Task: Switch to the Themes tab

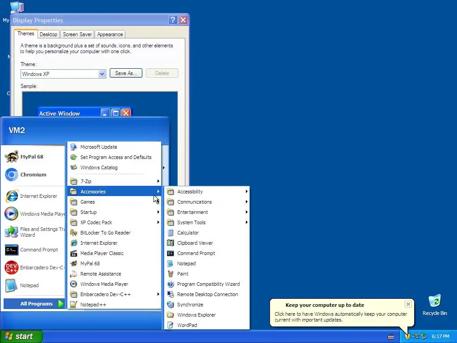Action: point(25,33)
